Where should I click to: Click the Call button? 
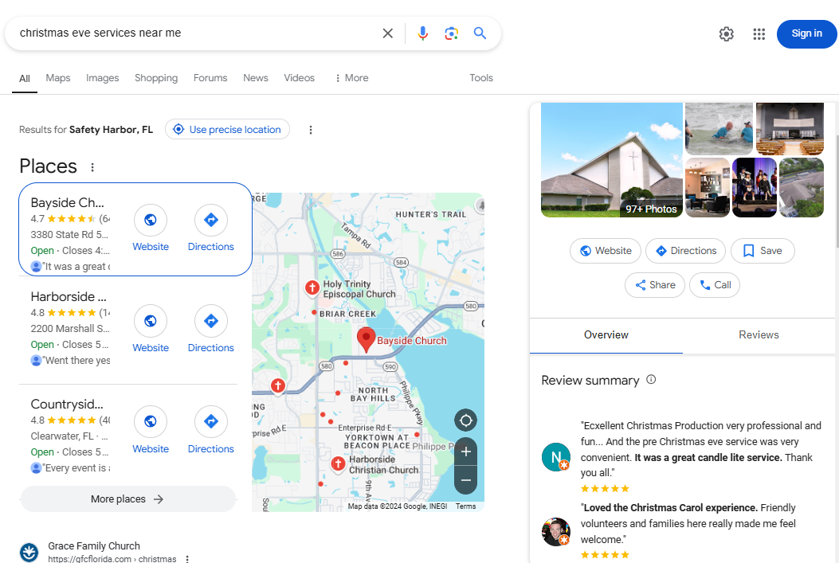pos(715,285)
